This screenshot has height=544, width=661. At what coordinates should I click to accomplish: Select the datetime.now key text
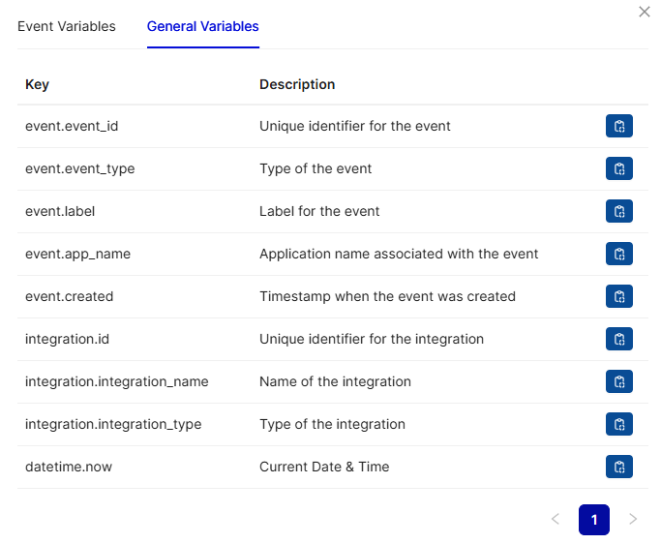(x=69, y=467)
